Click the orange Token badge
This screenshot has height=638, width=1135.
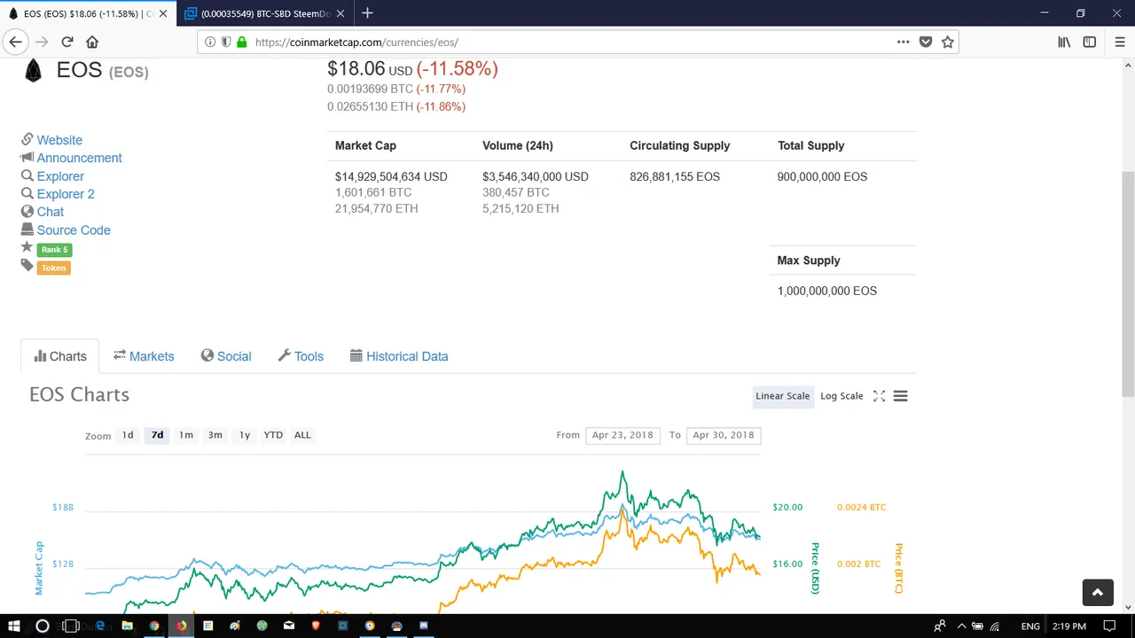(53, 268)
